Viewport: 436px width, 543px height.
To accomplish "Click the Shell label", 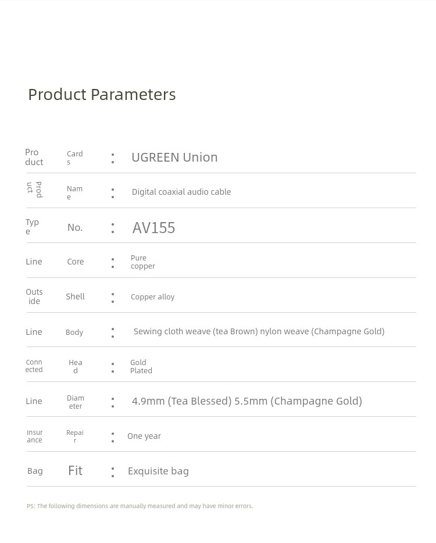I will tap(75, 296).
